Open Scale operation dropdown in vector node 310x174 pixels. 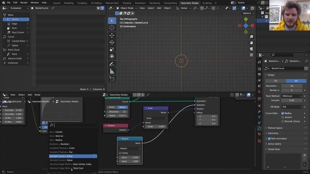[156, 118]
